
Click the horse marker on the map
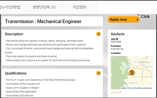click(132, 73)
